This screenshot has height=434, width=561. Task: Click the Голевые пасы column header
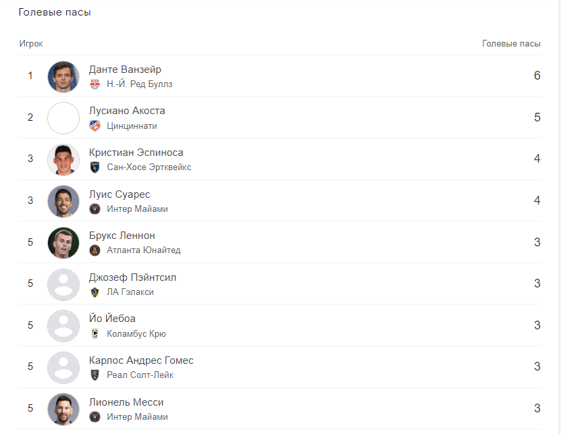point(511,44)
